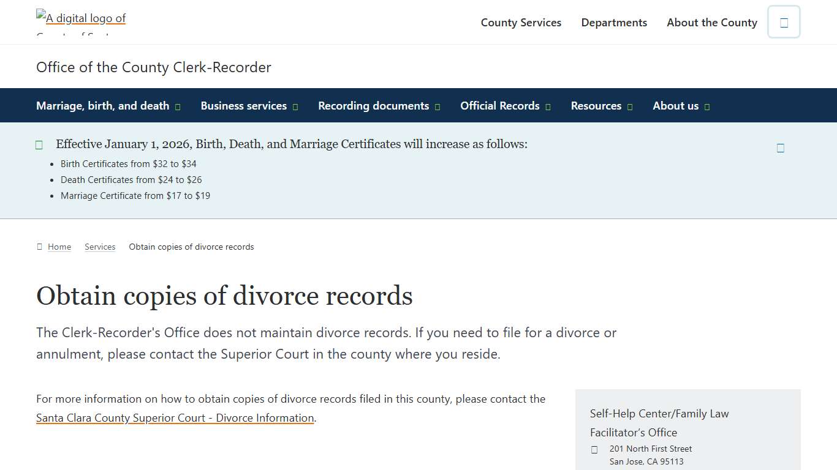Click the alert info icon on the fee notice
The height and width of the screenshot is (470, 837).
click(39, 144)
